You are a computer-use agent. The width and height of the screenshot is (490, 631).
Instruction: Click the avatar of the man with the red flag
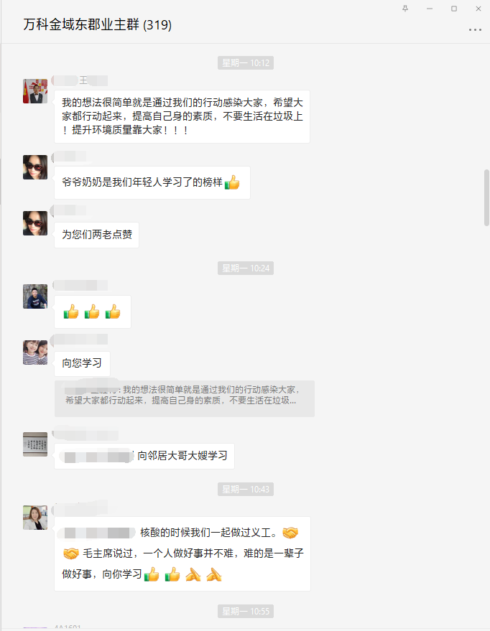pyautogui.click(x=35, y=91)
